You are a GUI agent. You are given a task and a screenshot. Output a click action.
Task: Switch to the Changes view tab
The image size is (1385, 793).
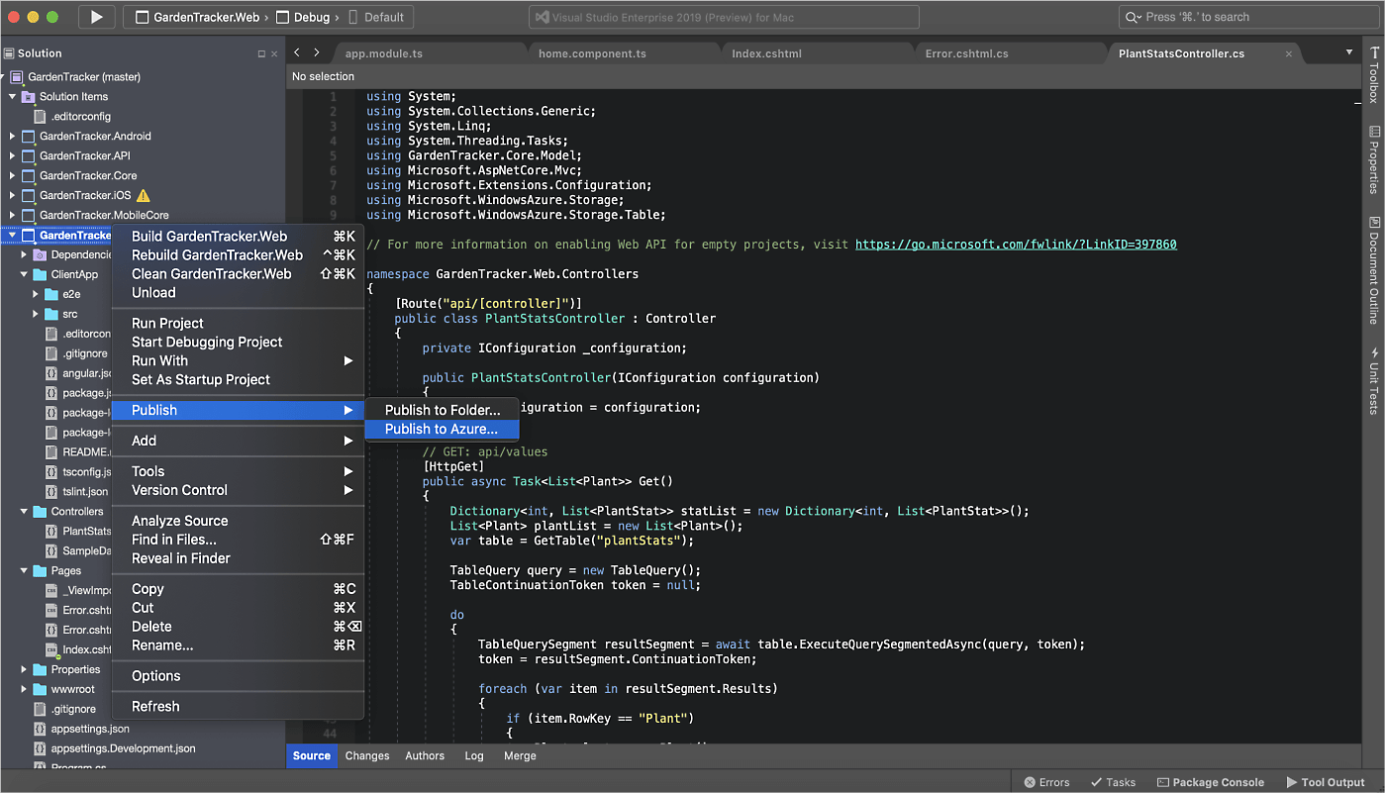[367, 755]
